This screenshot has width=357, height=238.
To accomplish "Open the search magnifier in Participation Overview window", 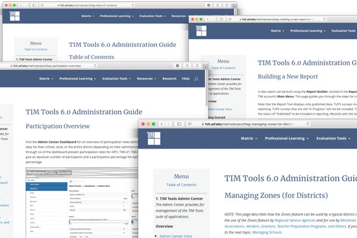I will pos(196,78).
